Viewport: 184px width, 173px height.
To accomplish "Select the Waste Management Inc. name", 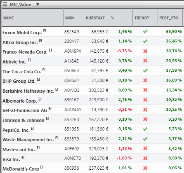I will pyautogui.click(x=28, y=140).
